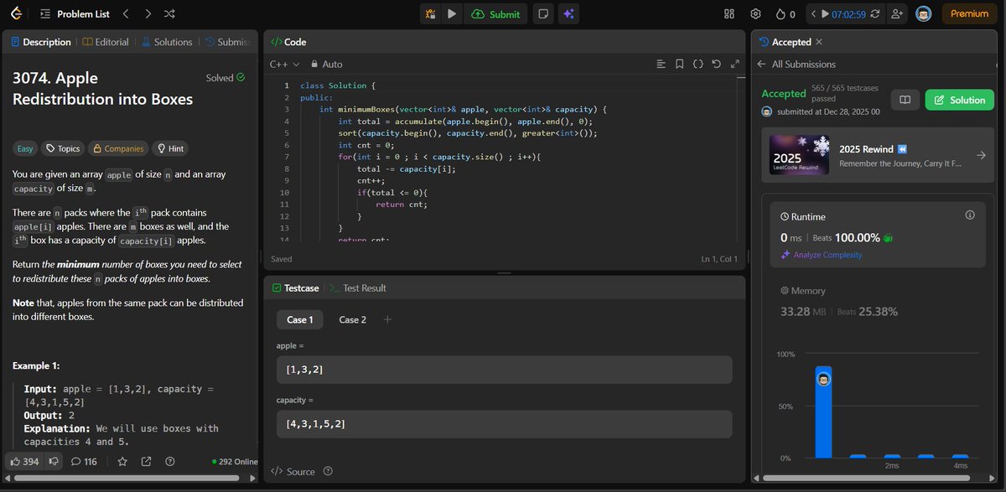Click the LeetCode logo icon
1006x492 pixels.
click(17, 14)
